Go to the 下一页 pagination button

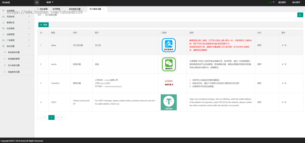pyautogui.click(x=60, y=117)
